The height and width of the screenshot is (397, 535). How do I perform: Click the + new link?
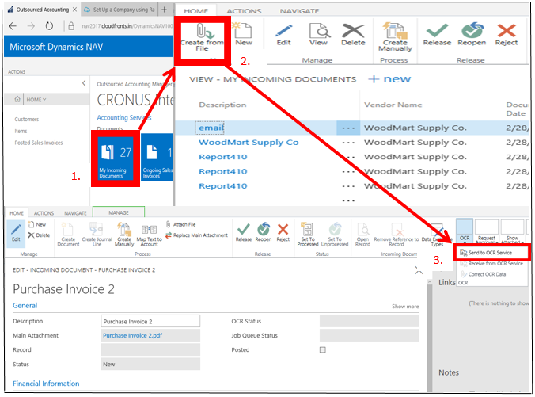[x=389, y=79]
